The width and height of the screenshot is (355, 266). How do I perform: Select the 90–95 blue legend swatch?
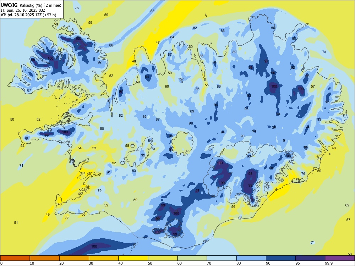pos(281,258)
